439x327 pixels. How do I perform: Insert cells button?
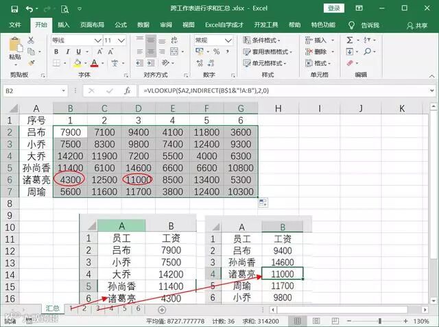point(316,40)
